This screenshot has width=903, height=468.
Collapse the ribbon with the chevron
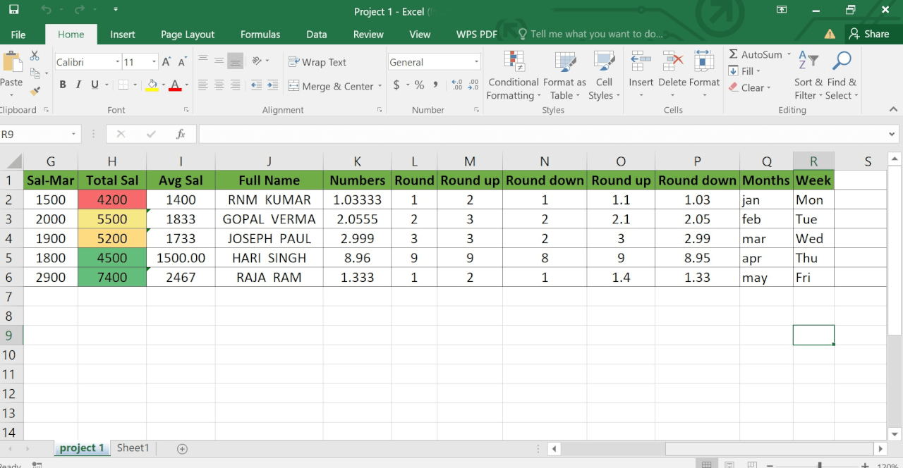coord(894,109)
